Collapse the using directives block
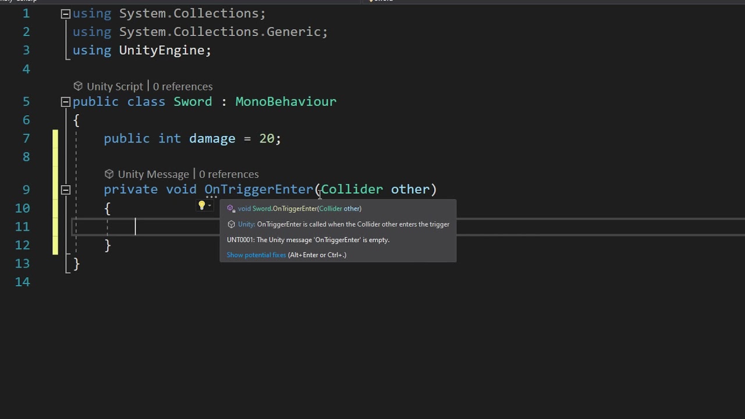The image size is (745, 419). [x=65, y=13]
